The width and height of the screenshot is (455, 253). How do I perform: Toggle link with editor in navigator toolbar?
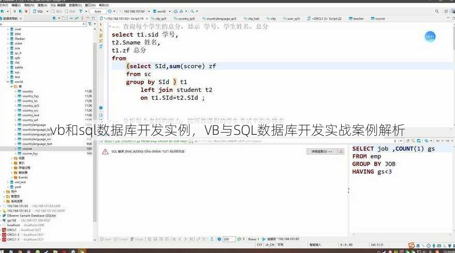click(77, 18)
